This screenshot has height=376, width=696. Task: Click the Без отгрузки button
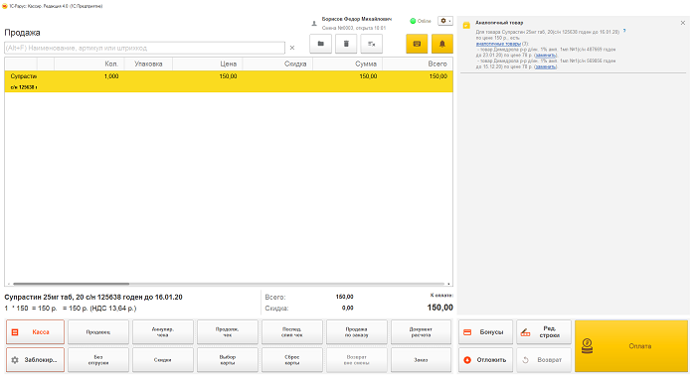[x=98, y=359]
